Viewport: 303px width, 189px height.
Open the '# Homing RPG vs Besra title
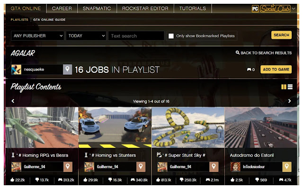click(x=42, y=155)
